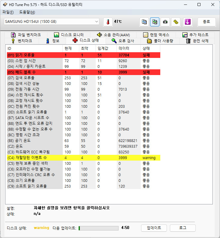Click the info icon of 정보 tab
Screen dimensions: 220x238
pos(48,41)
